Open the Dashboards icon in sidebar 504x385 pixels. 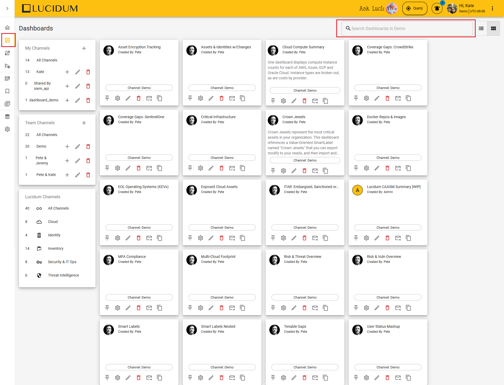point(7,40)
